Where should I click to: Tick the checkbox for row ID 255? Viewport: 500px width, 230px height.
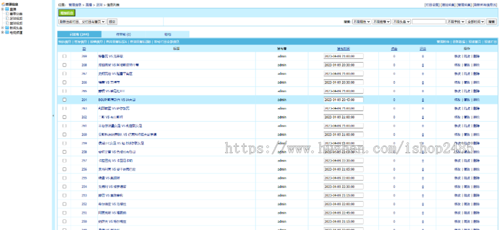pos(64,178)
